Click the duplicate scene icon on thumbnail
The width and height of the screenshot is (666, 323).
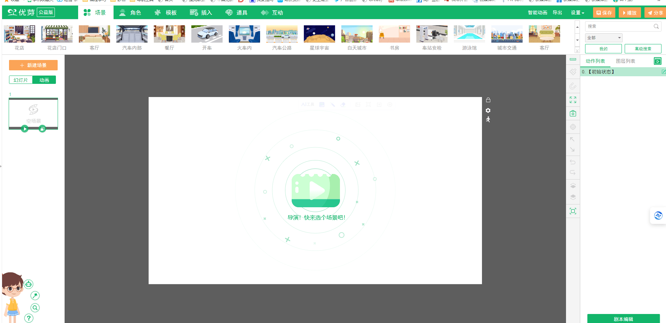point(42,129)
